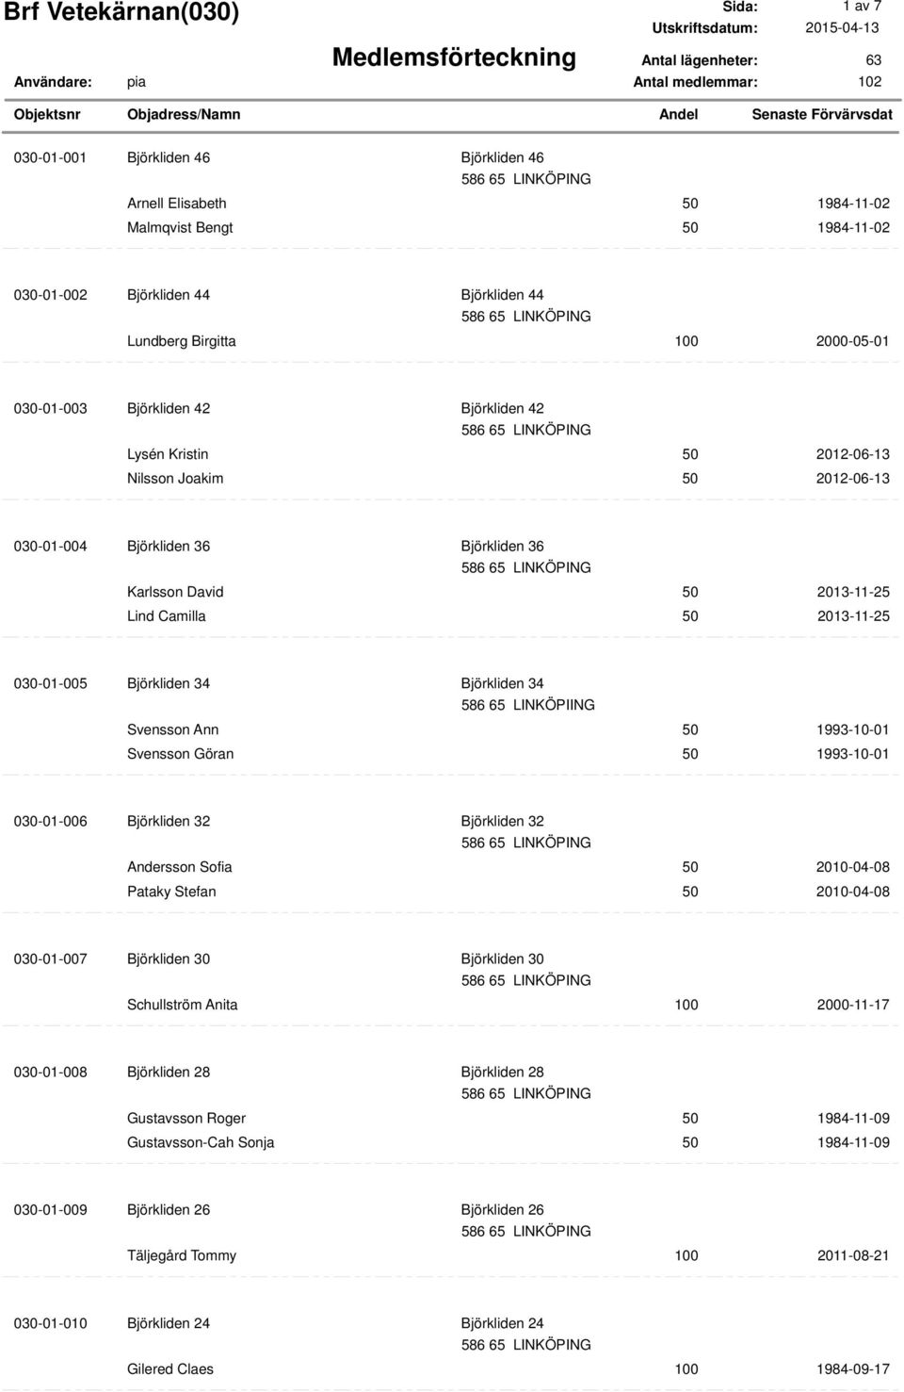Select the Medlemsförteckning heading
904x1392 pixels.
454,57
